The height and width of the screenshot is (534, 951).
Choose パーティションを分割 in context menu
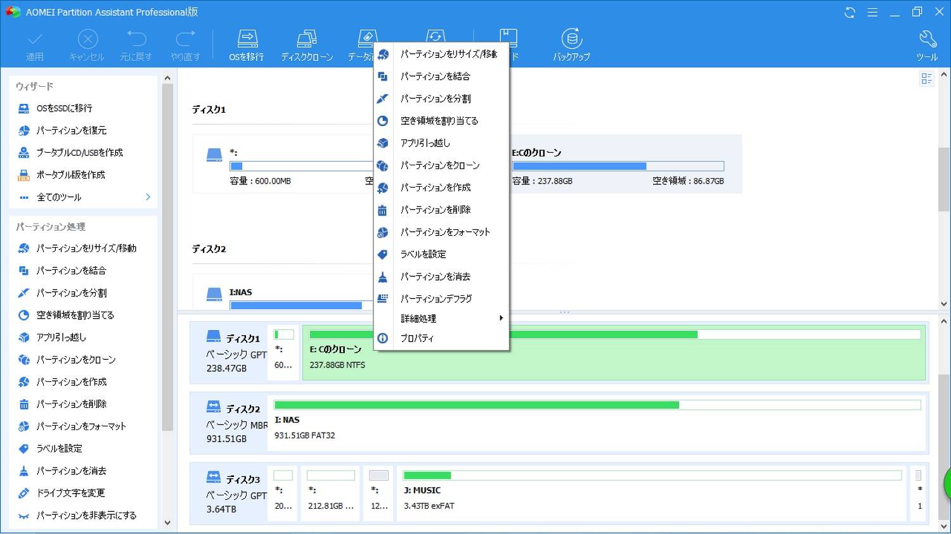[x=441, y=99]
